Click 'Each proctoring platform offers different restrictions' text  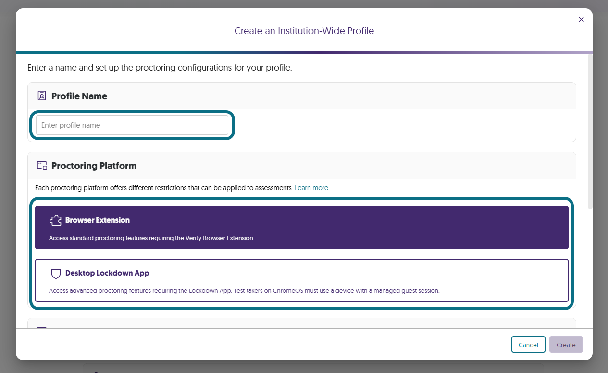click(164, 188)
